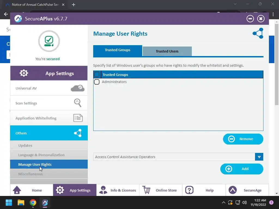
Task: Toggle the select-all checkbox in Trusted Groups header
Action: tap(97, 74)
